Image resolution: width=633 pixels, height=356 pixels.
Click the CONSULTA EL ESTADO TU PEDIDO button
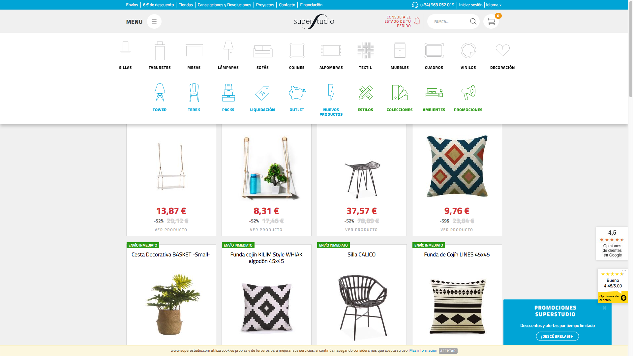pos(398,21)
